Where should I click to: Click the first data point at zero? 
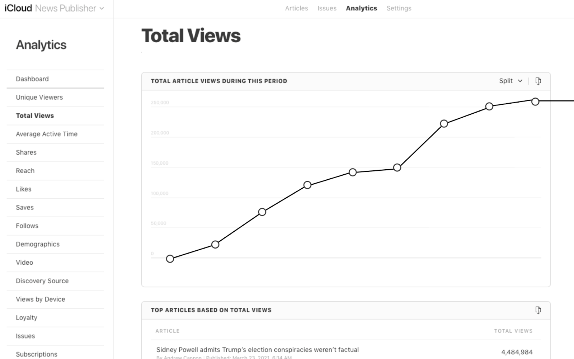point(170,259)
